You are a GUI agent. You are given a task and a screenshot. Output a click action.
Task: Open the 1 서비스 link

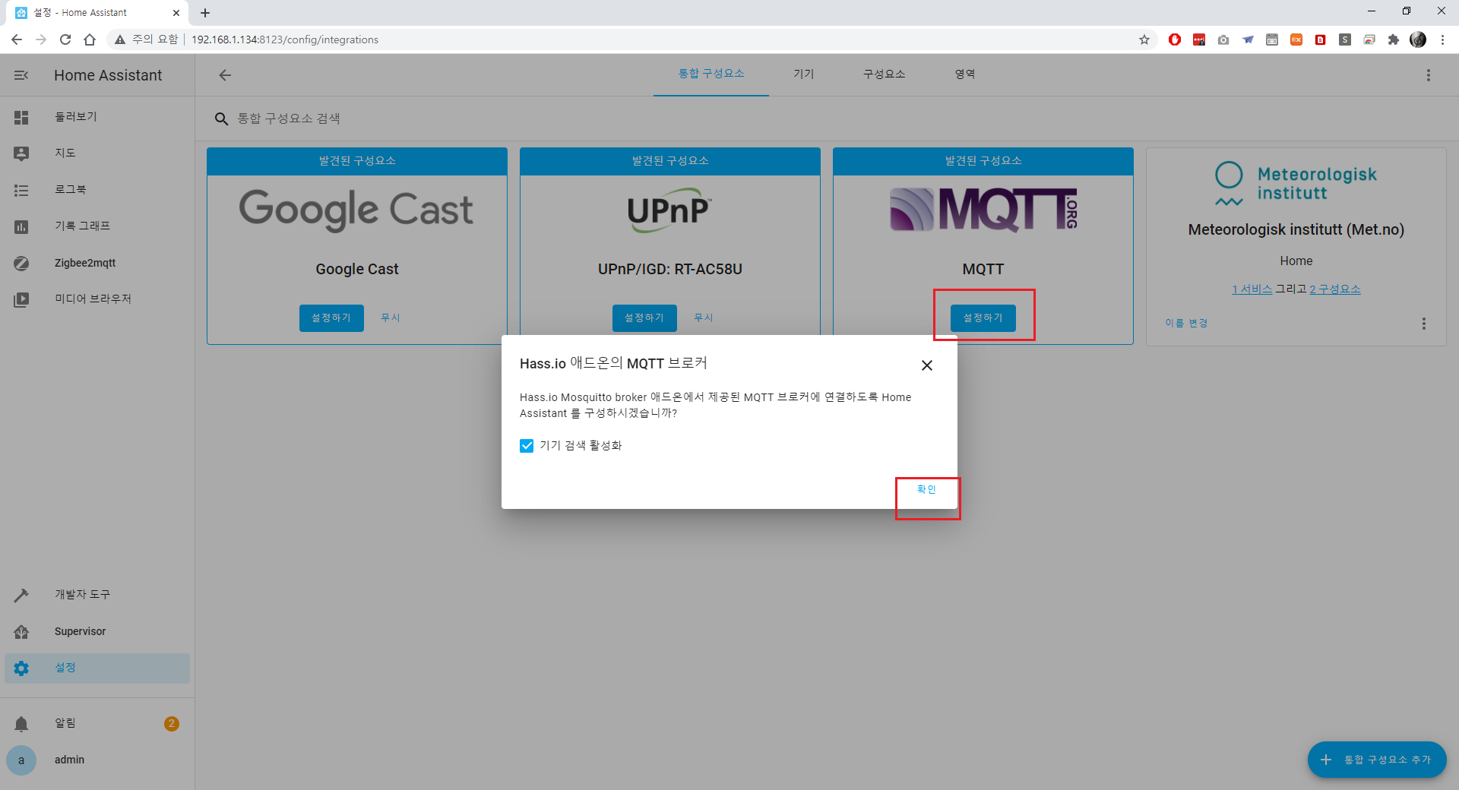pos(1252,289)
